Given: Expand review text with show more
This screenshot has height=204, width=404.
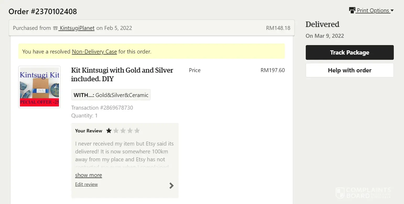Looking at the screenshot, I should click(x=89, y=175).
